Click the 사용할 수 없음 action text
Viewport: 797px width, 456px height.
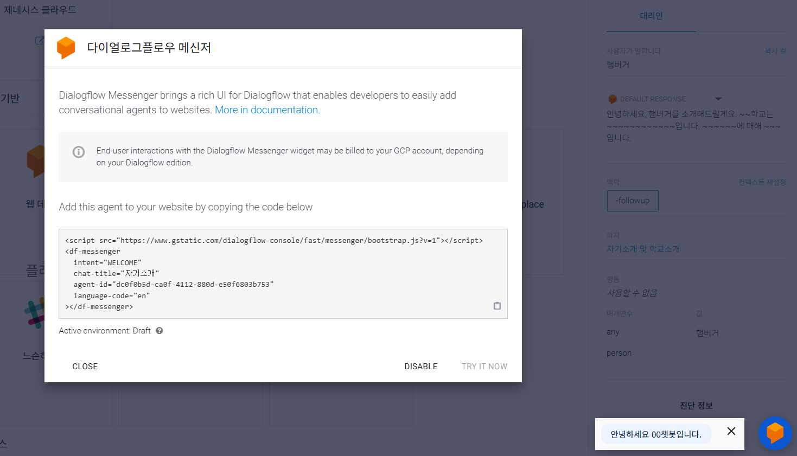[632, 293]
